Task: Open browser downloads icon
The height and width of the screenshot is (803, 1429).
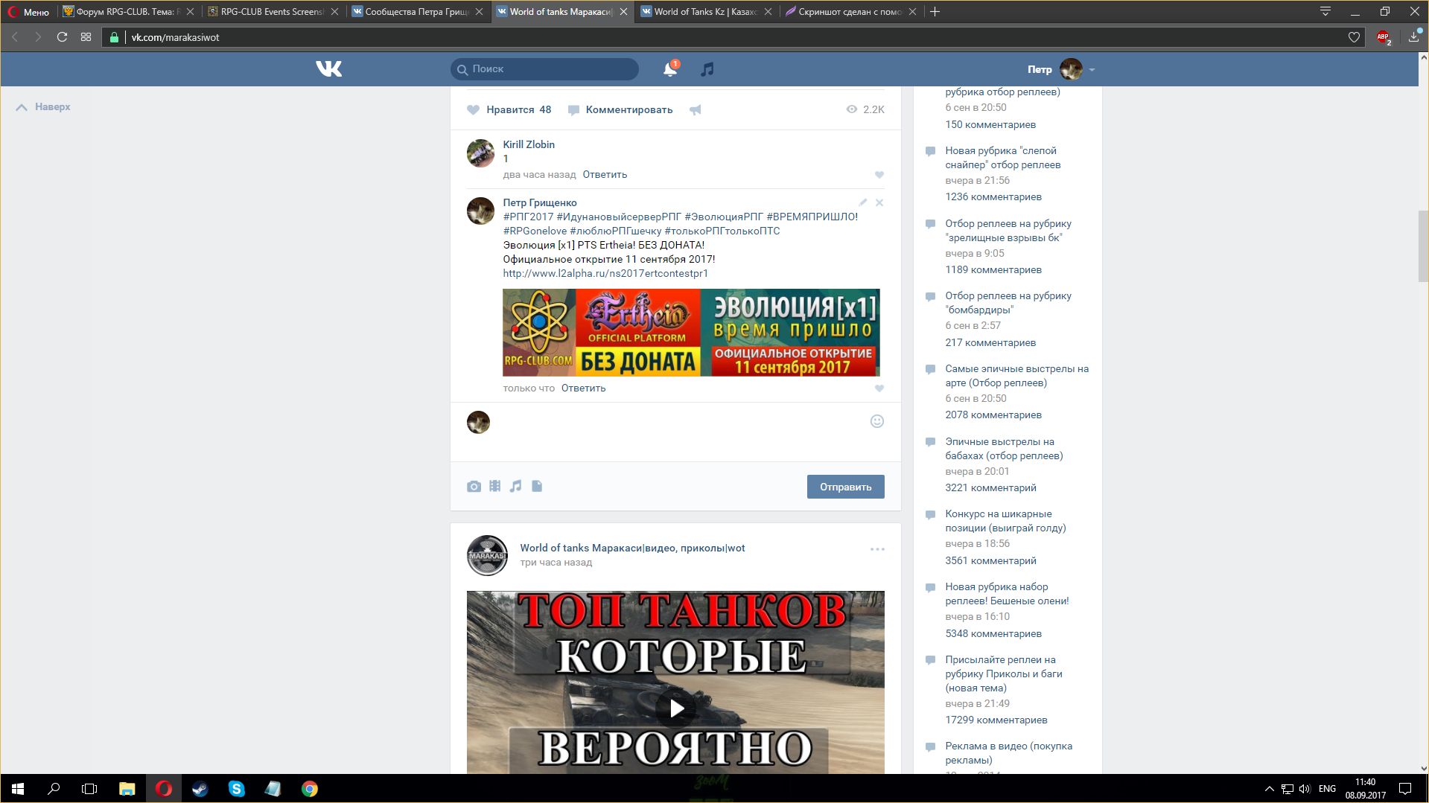Action: pos(1414,37)
